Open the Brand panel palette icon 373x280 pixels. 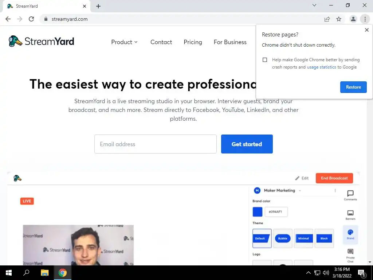point(350,234)
